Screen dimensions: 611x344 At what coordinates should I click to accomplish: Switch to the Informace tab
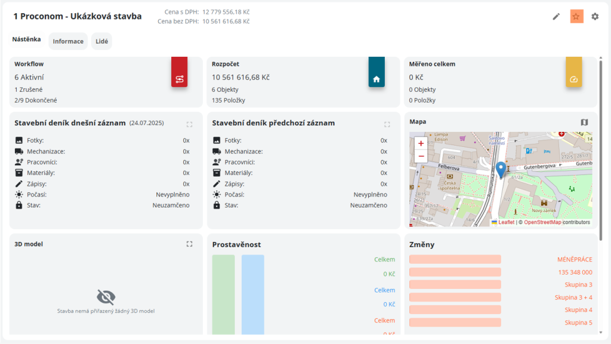tap(68, 41)
